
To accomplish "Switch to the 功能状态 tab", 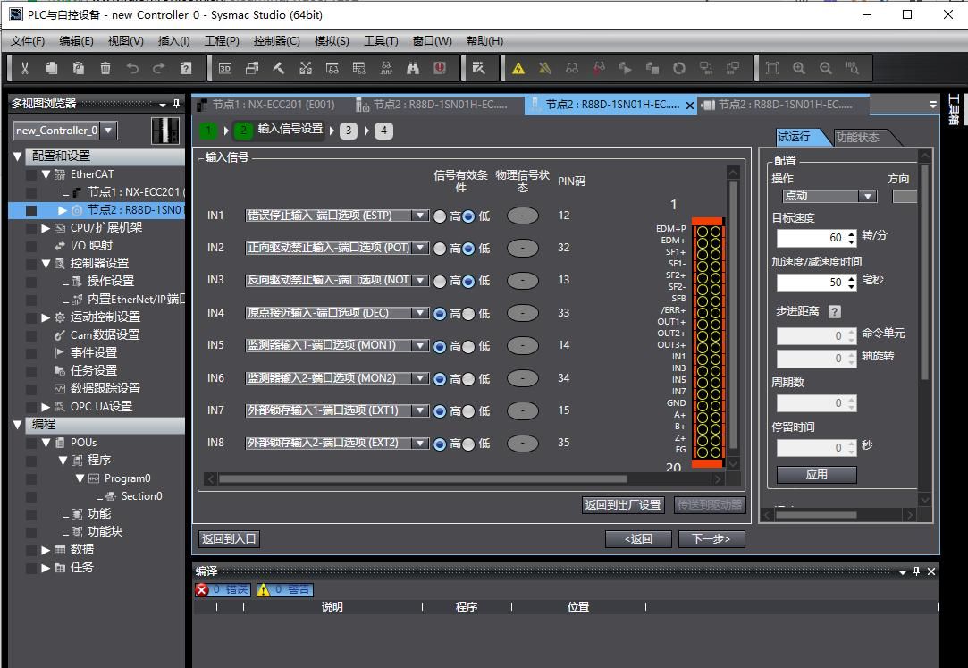I will pos(858,137).
